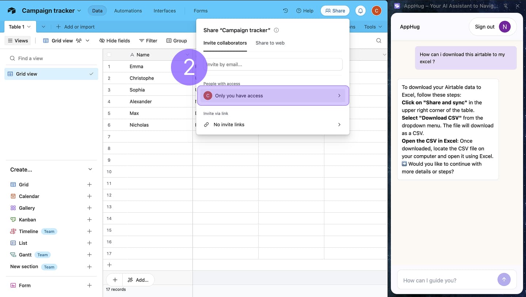Open the base history clock icon
Image resolution: width=526 pixels, height=297 pixels.
pyautogui.click(x=286, y=11)
